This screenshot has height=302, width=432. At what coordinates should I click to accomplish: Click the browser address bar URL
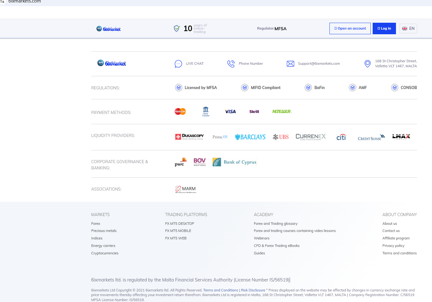[x=25, y=2]
